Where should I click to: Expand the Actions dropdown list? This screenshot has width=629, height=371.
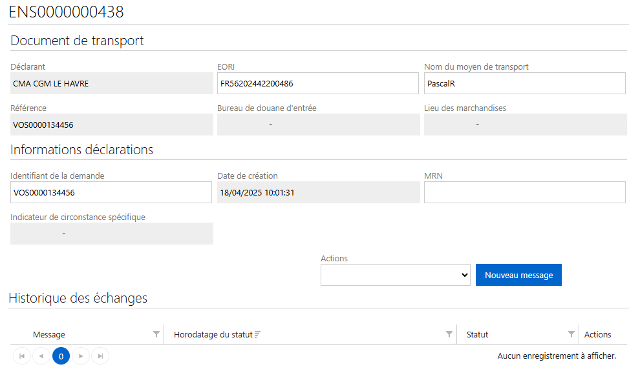tap(396, 275)
